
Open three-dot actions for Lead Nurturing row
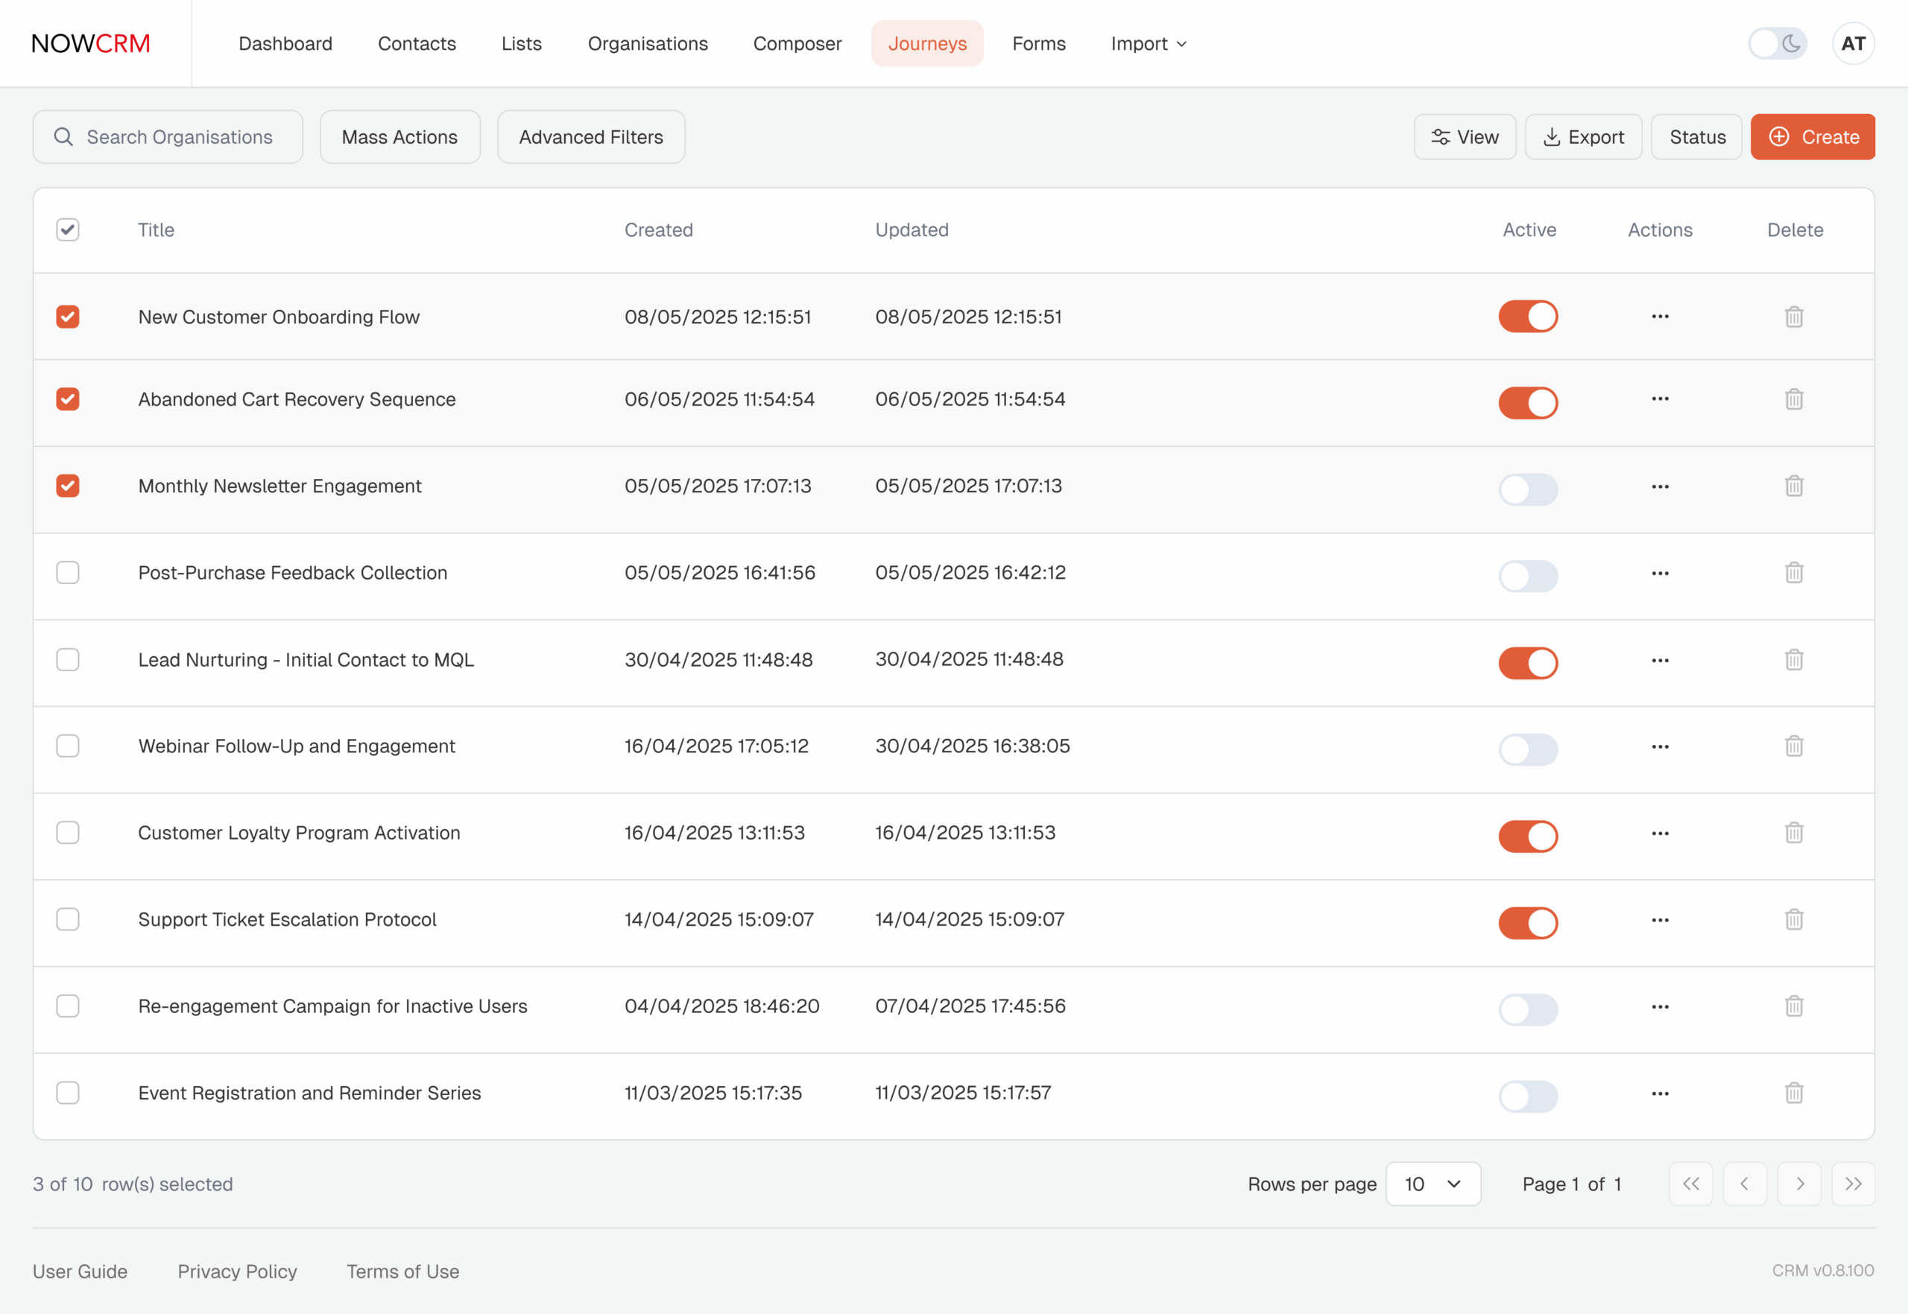[x=1660, y=660]
